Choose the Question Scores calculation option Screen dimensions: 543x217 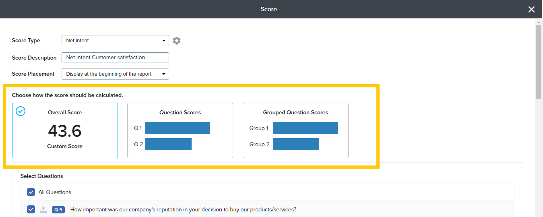click(180, 130)
